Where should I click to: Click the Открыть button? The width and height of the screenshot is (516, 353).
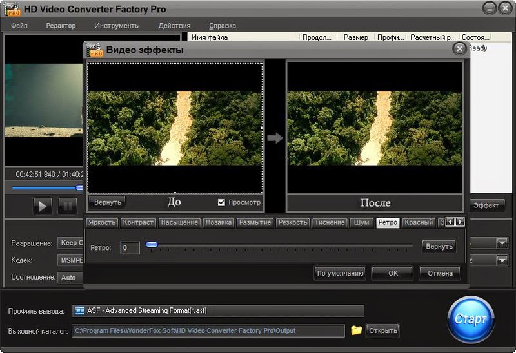(x=382, y=330)
